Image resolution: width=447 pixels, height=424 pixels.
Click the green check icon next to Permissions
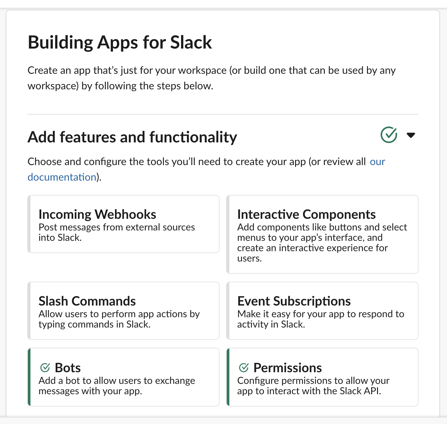point(244,367)
